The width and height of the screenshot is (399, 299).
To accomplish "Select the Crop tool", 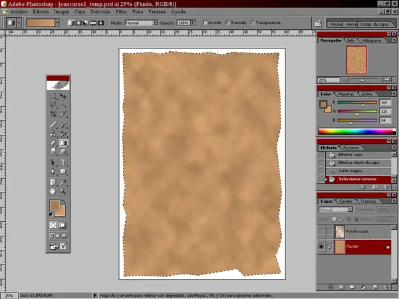I will pyautogui.click(x=53, y=114).
